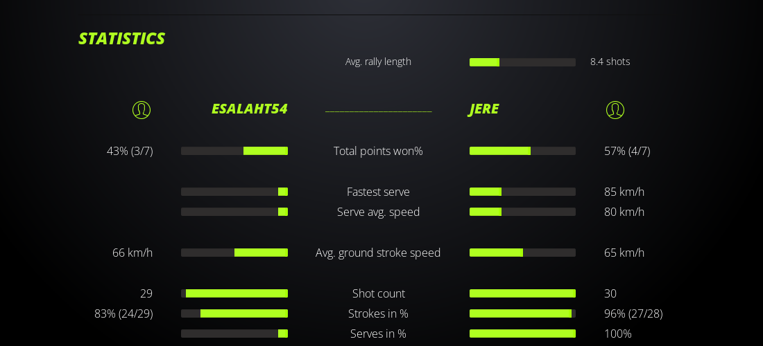763x346 pixels.
Task: Click JERE's Total points won bar
Action: (x=522, y=151)
